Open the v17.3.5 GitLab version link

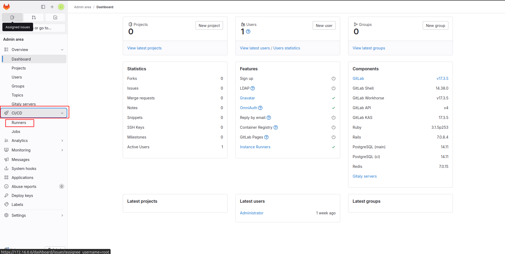pos(443,78)
